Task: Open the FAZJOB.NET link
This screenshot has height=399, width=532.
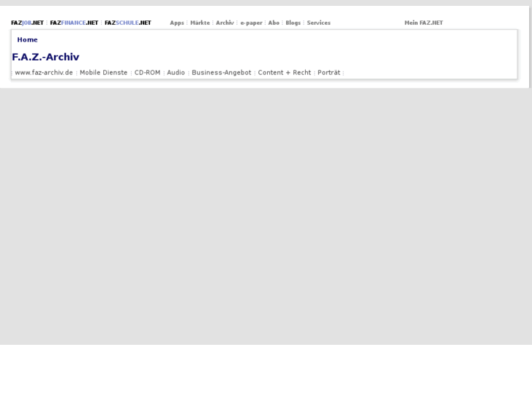Action: pos(28,23)
